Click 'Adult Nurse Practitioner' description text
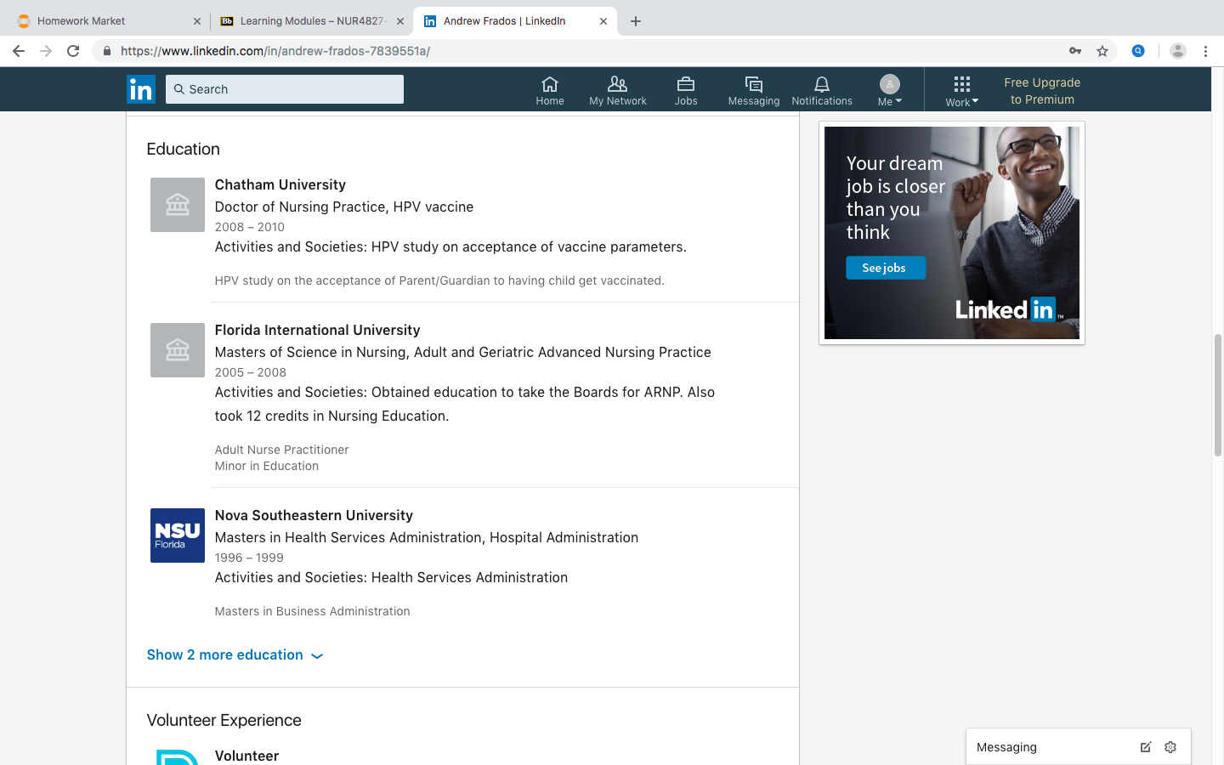 tap(281, 450)
